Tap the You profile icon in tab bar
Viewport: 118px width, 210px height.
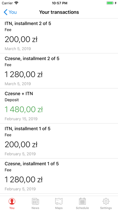12,201
